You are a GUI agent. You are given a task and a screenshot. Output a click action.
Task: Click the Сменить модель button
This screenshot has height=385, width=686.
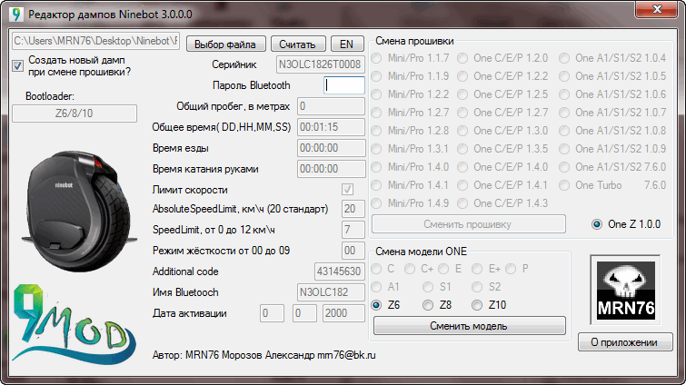tap(469, 325)
